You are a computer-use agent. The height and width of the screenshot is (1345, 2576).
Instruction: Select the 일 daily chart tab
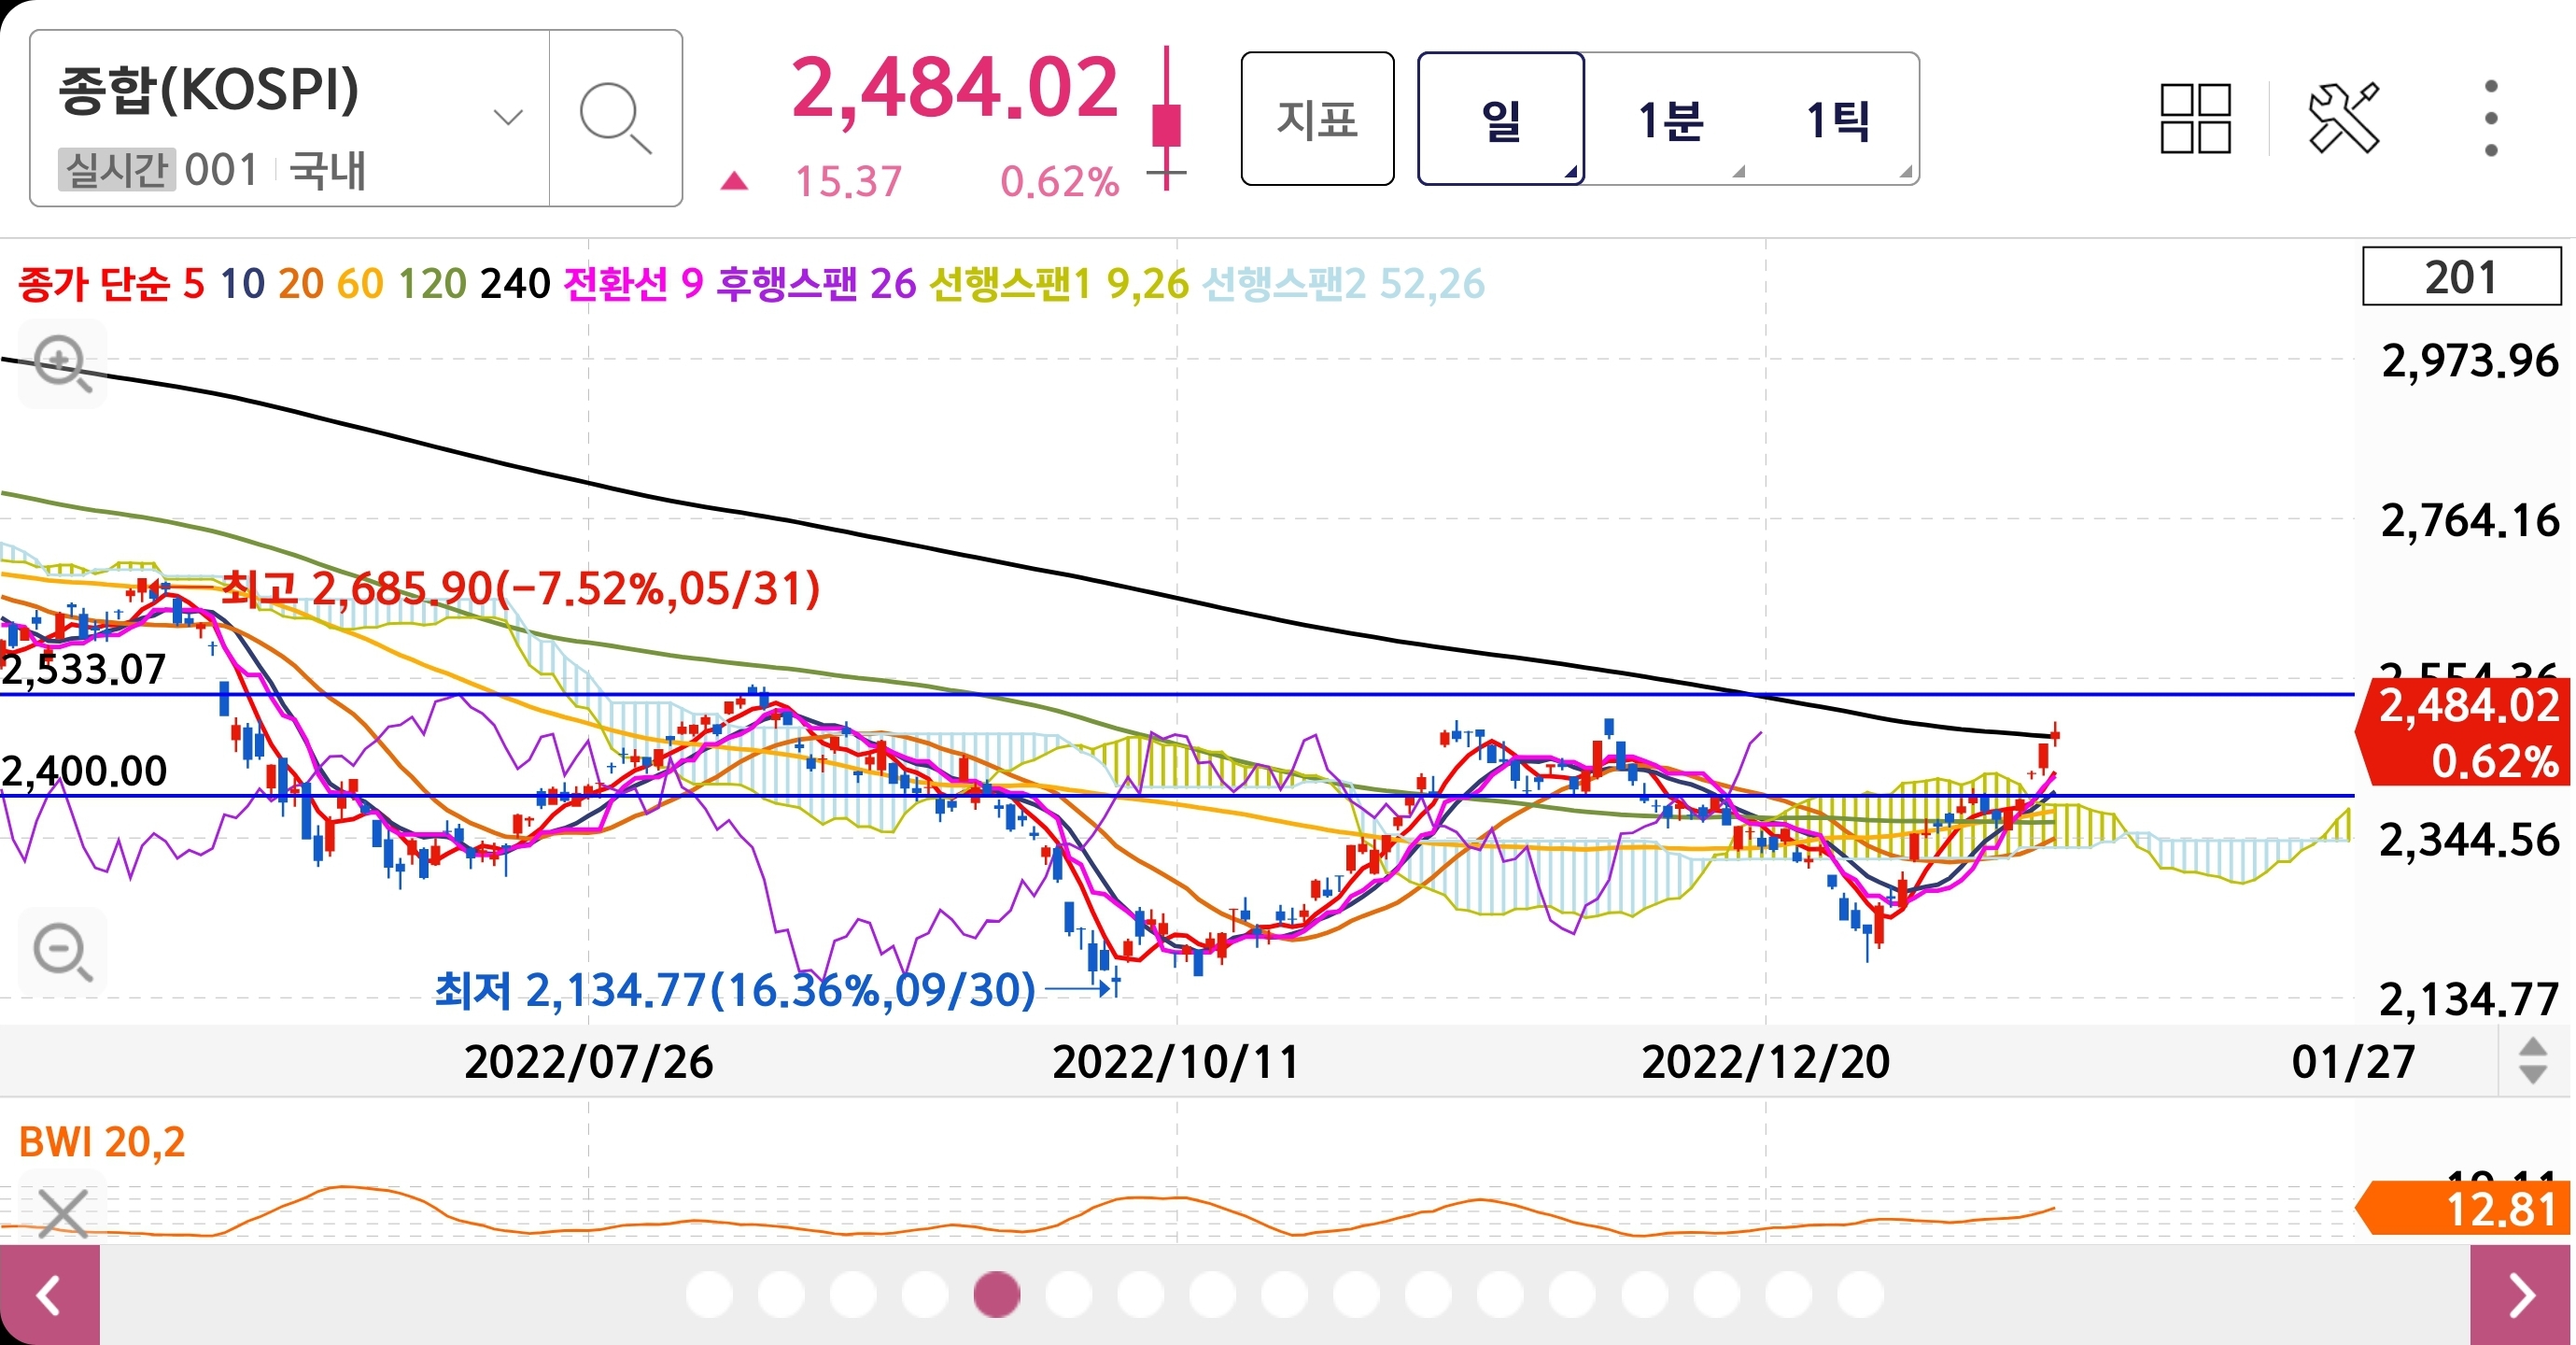pos(1500,120)
